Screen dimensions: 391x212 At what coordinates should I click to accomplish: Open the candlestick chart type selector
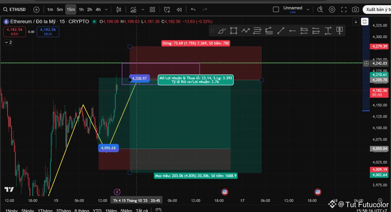click(119, 9)
